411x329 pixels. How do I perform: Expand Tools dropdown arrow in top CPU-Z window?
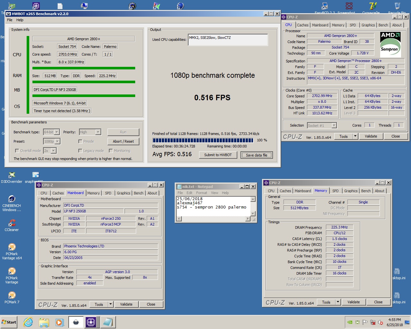click(355, 136)
